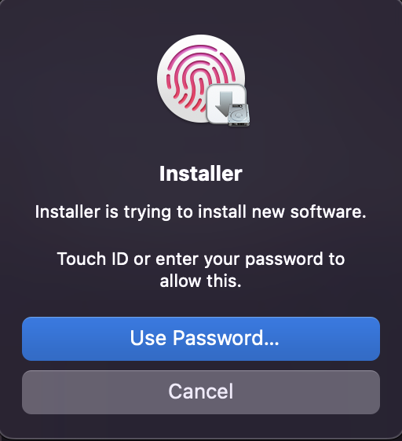The height and width of the screenshot is (441, 402).
Task: Click top edge of Touch ID circle
Action: tap(201, 37)
